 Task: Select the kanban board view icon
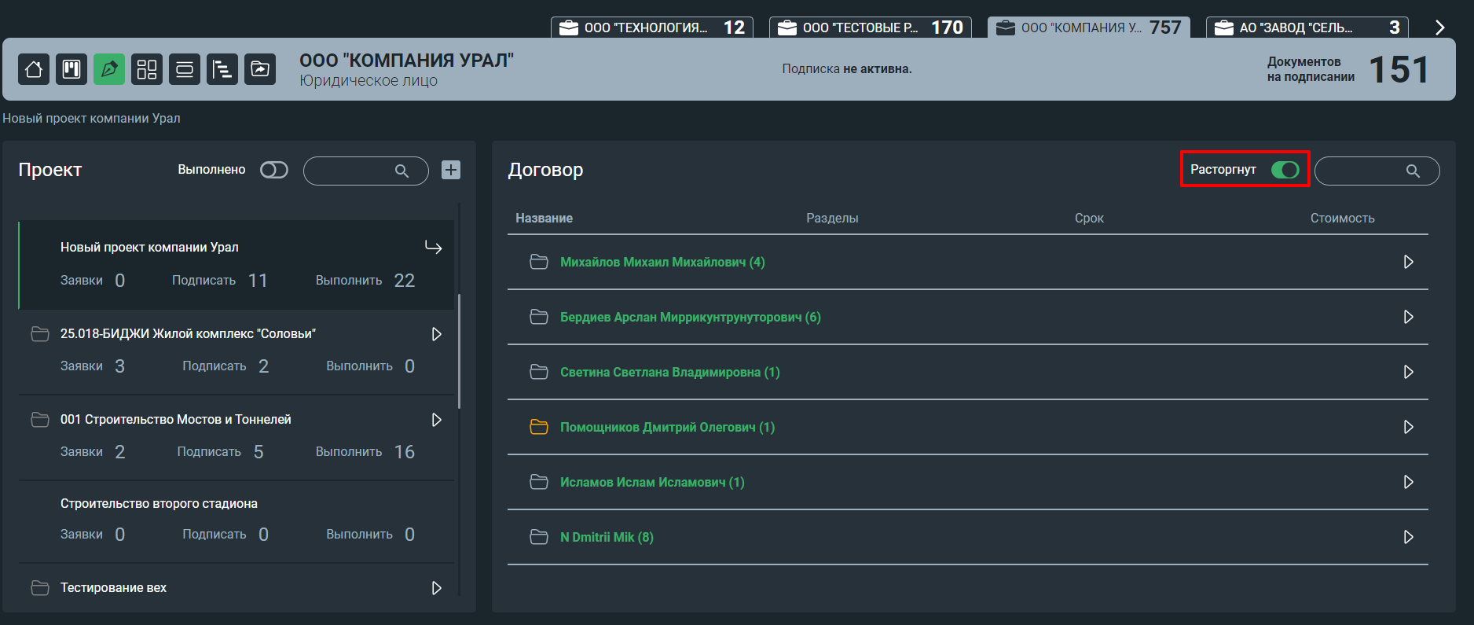(71, 69)
